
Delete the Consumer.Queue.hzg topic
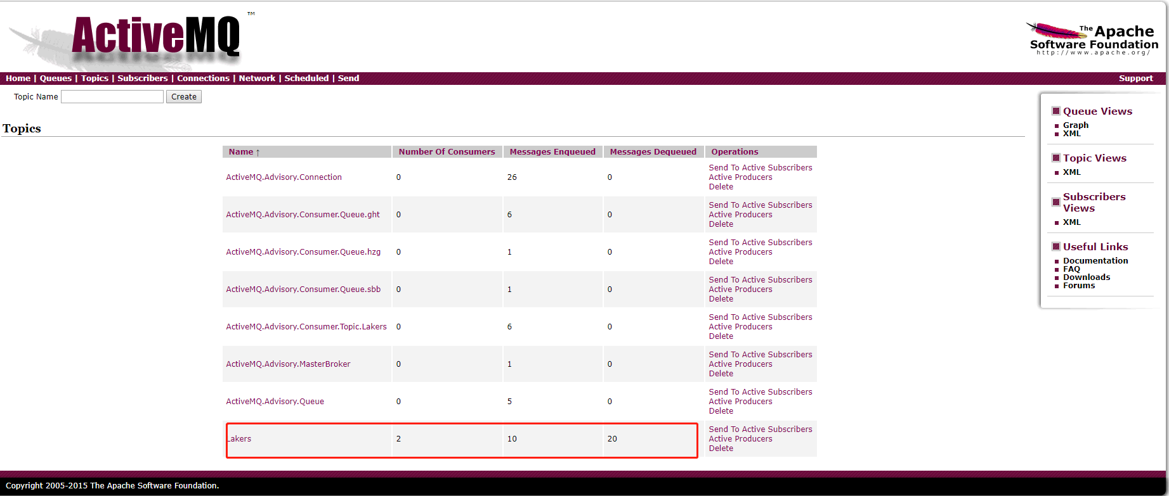(721, 262)
